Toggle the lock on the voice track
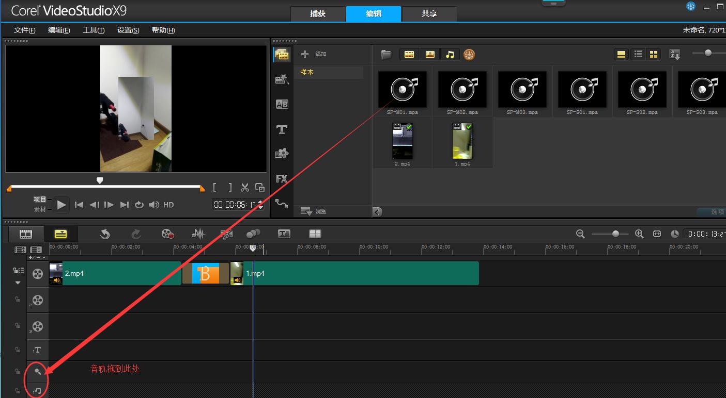Screen dimensions: 726x398 tap(17, 371)
